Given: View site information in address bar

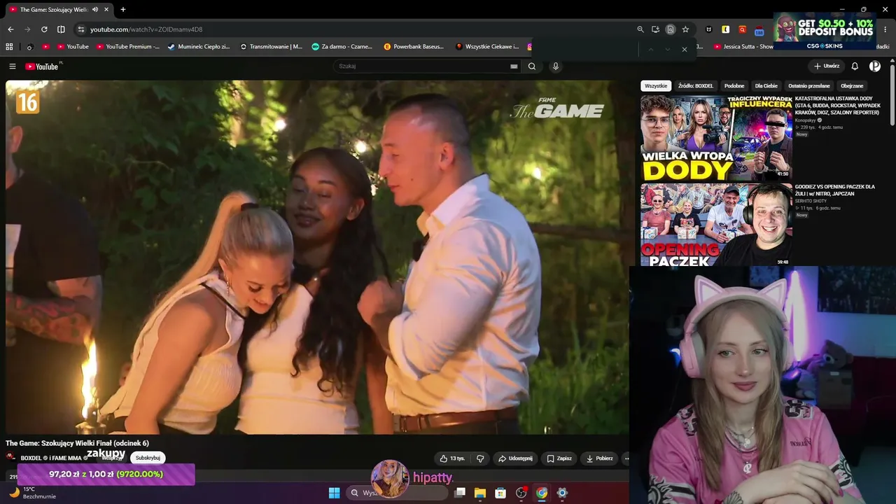Looking at the screenshot, I should tap(80, 29).
